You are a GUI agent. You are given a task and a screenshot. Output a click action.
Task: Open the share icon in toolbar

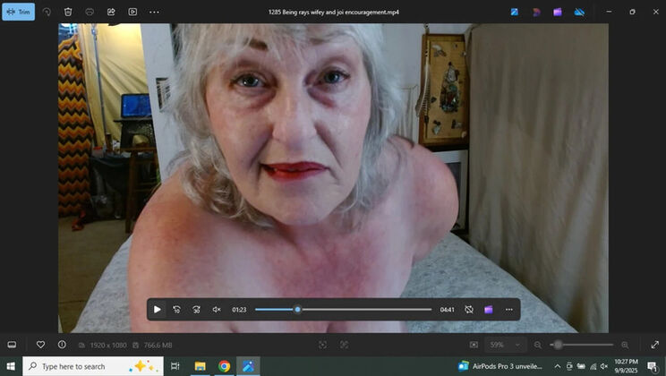click(111, 12)
